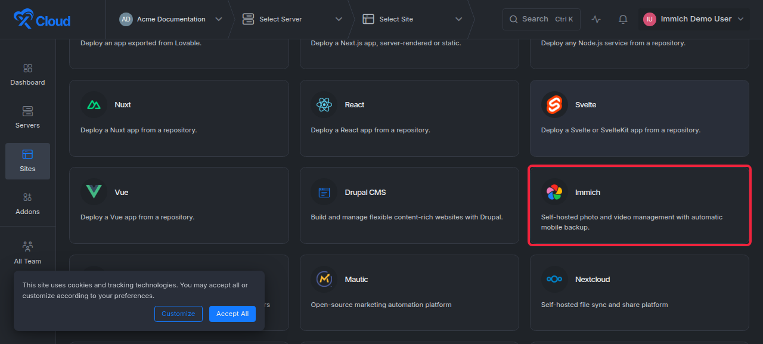This screenshot has height=344, width=763.
Task: Select the Mautic title
Action: pos(356,280)
